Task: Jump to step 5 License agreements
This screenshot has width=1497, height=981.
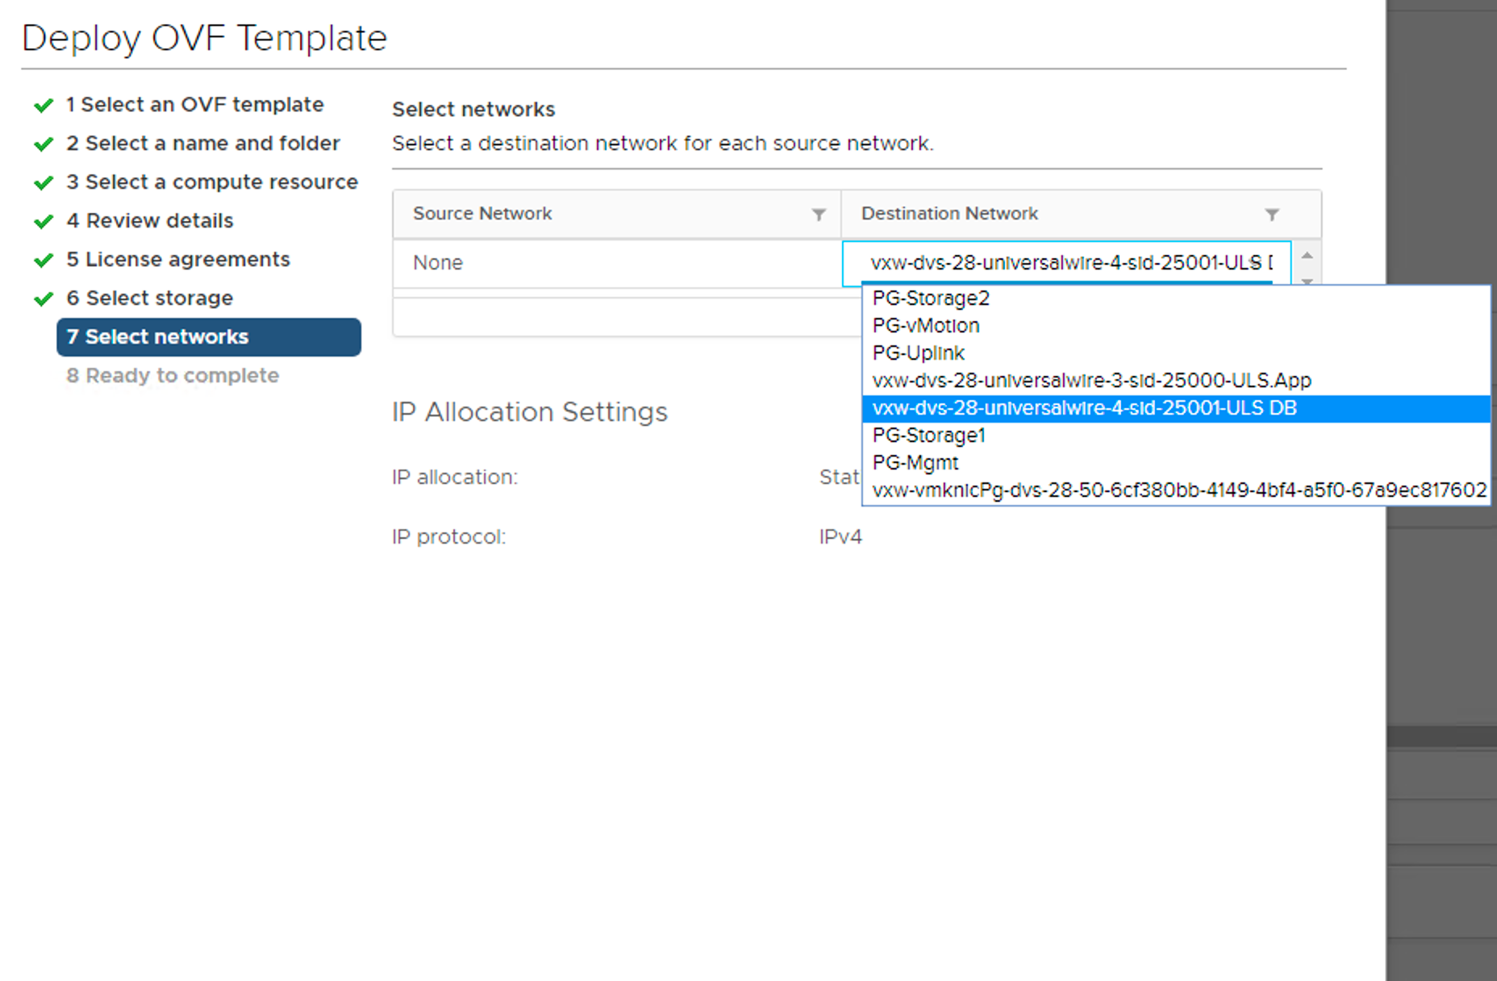Action: 177,260
